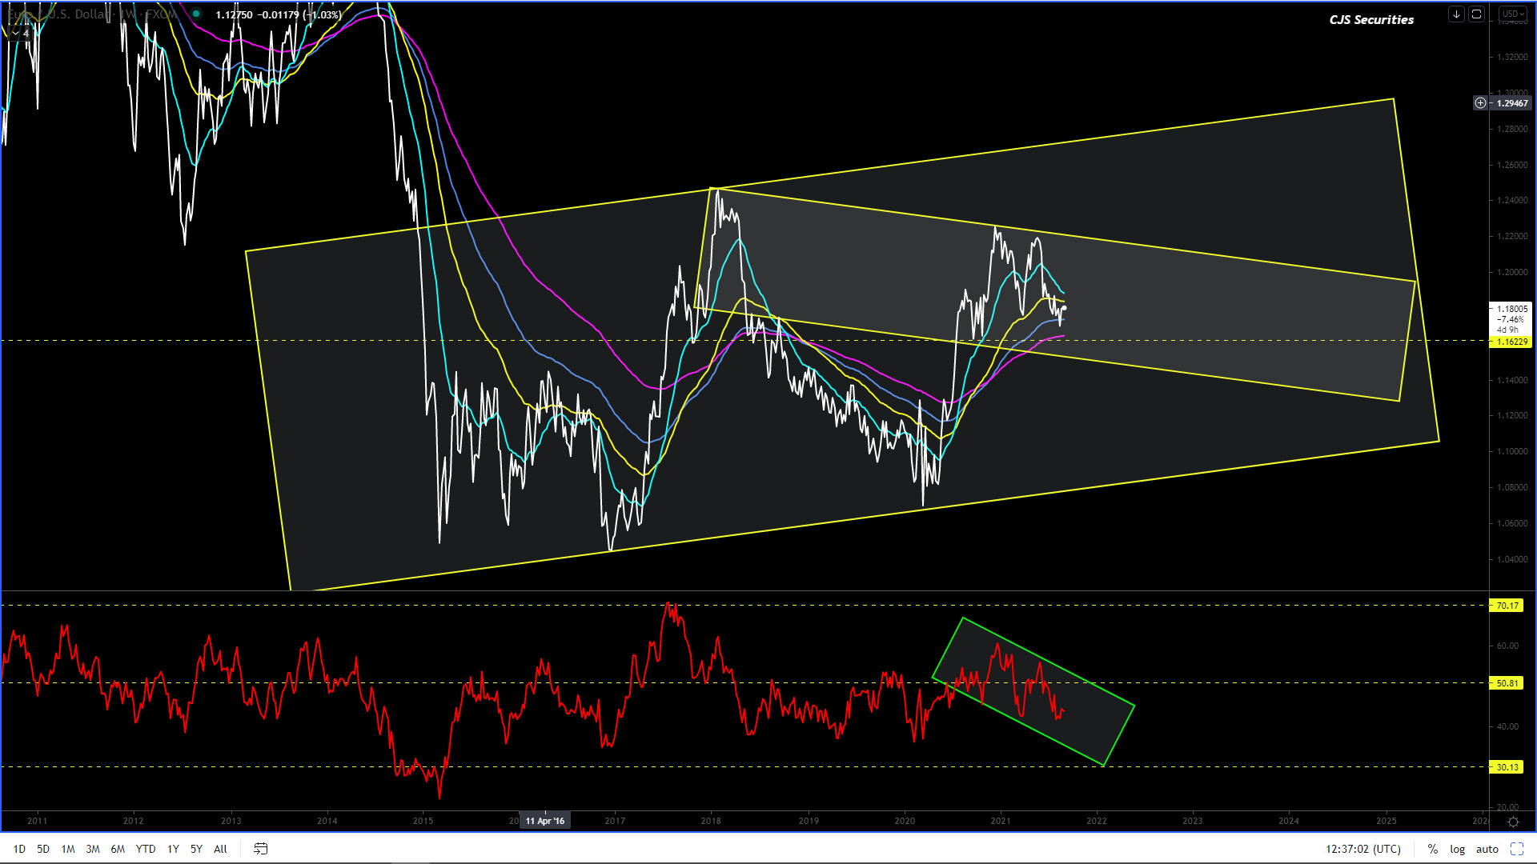The height and width of the screenshot is (864, 1537).
Task: Open the Go to date calendar icon
Action: point(261,849)
